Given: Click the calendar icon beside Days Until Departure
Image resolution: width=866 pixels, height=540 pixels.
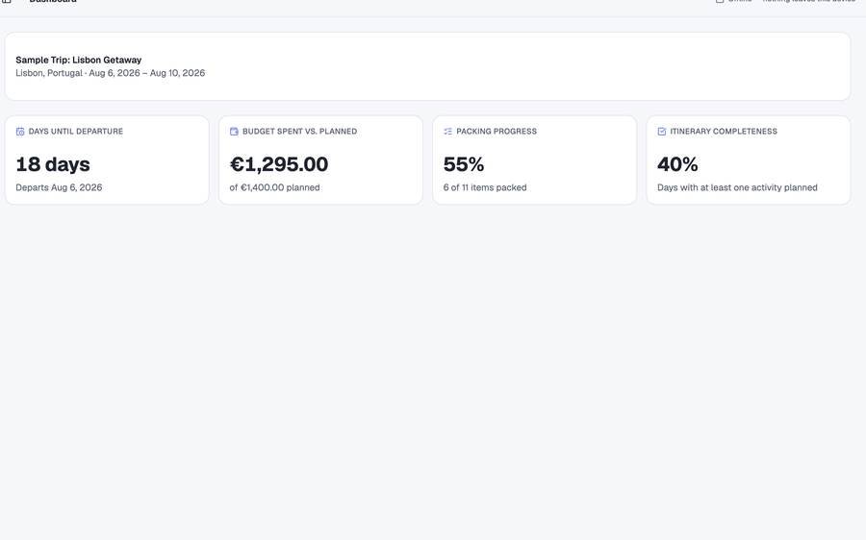Looking at the screenshot, I should coord(20,132).
